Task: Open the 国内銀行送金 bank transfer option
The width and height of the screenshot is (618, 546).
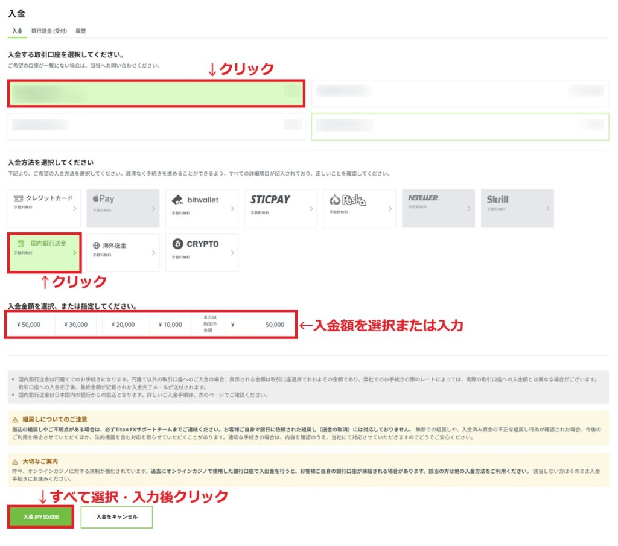Action: tap(43, 252)
